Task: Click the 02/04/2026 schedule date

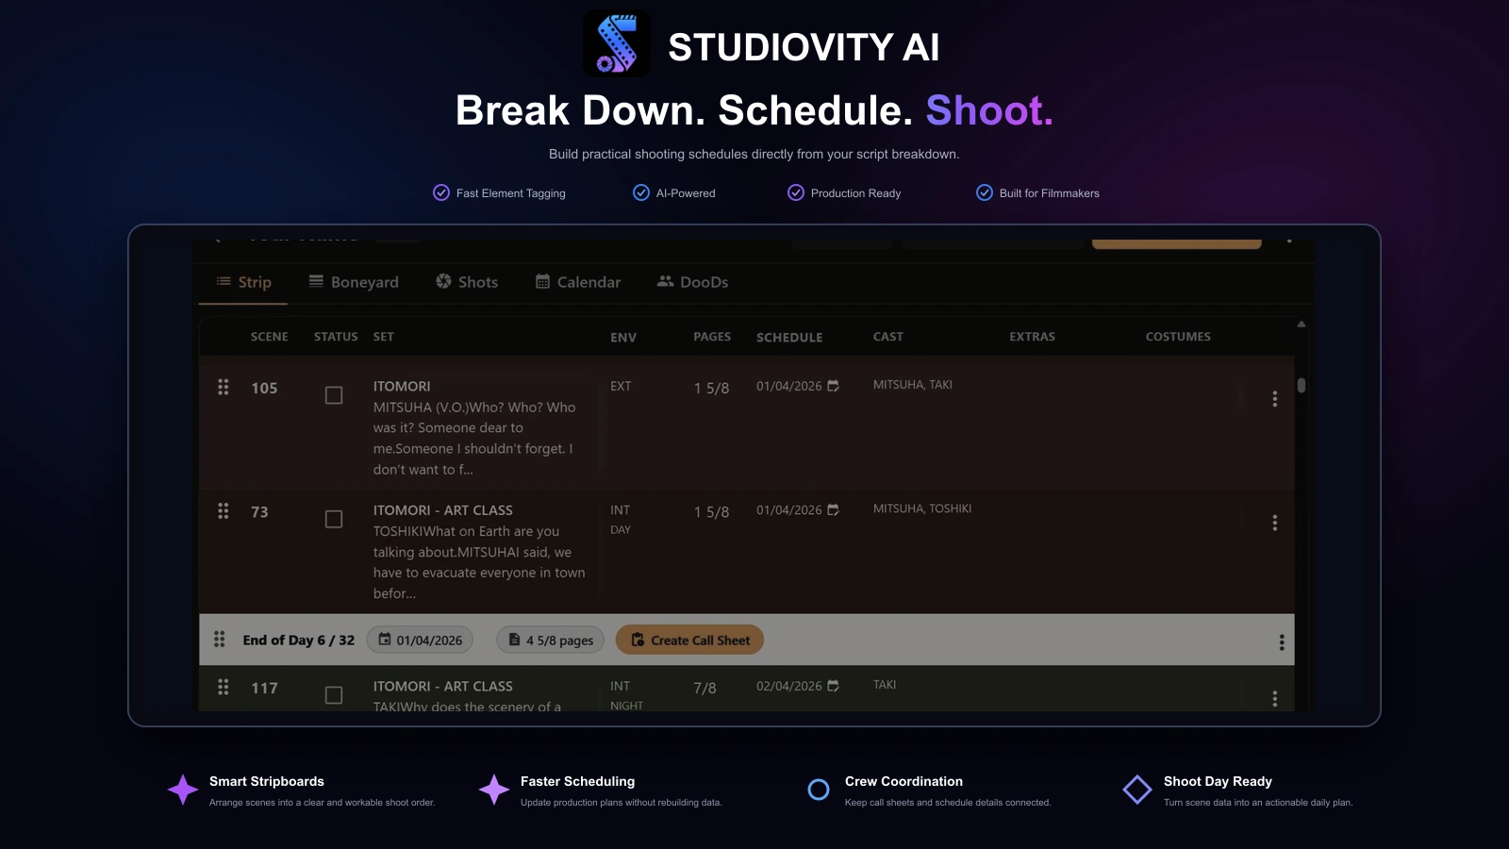Action: (x=789, y=686)
